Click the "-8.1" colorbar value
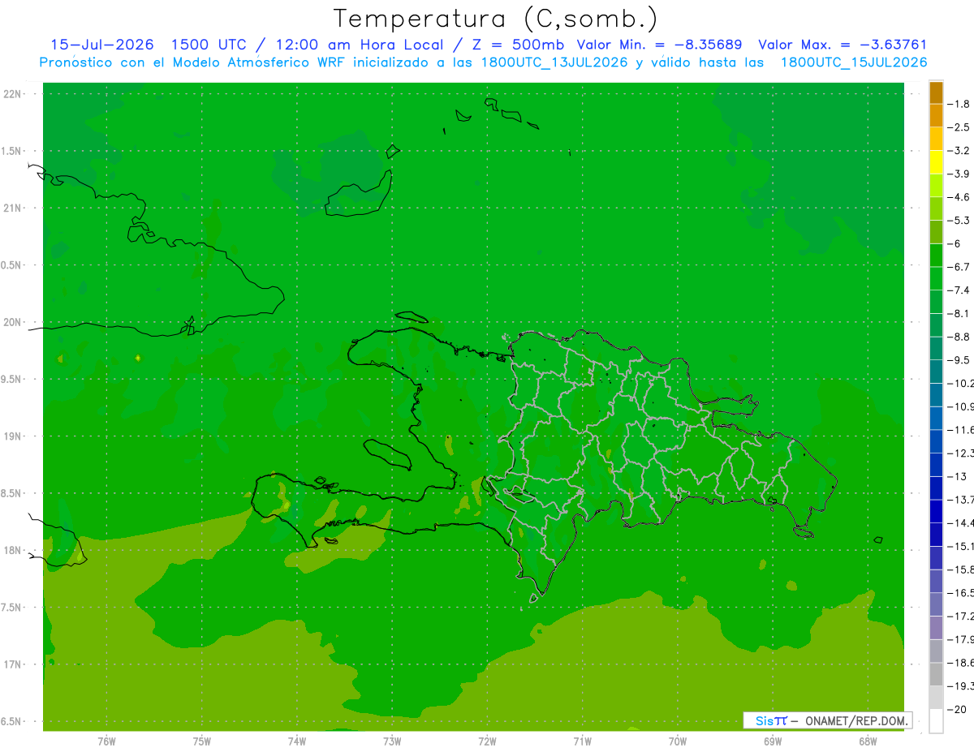Viewport: 974px width, 752px height. [x=959, y=313]
